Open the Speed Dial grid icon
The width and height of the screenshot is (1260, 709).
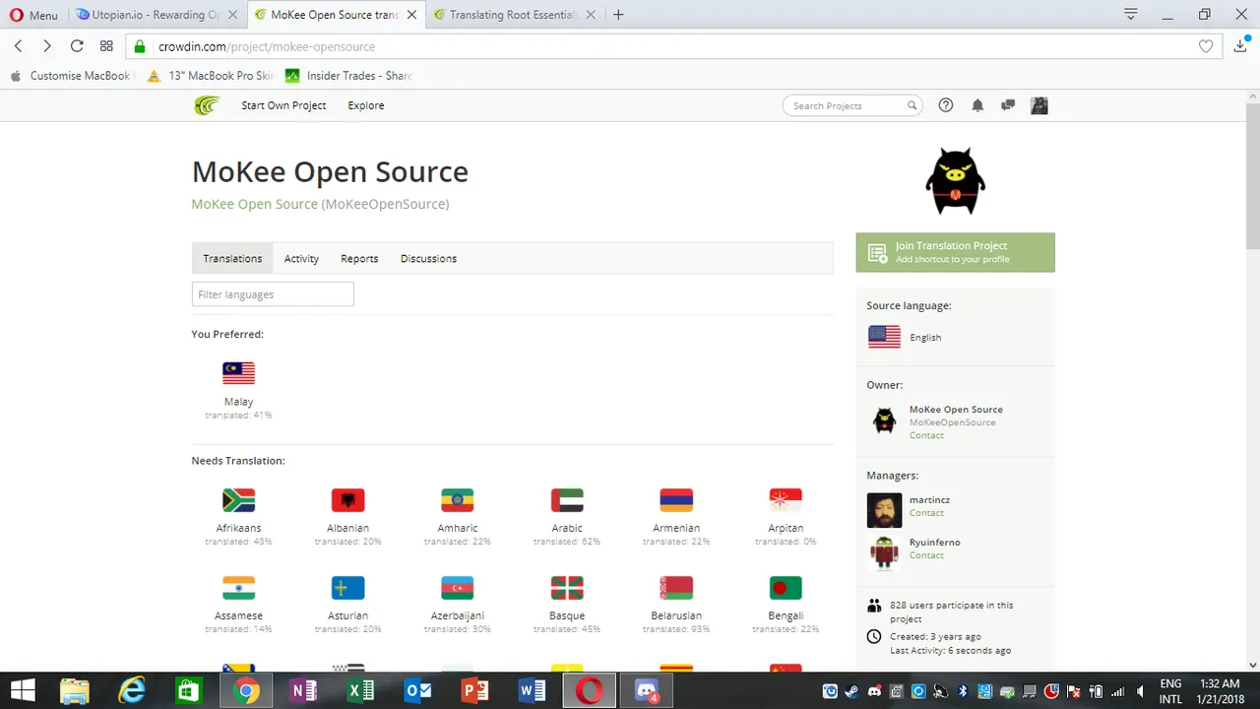(x=106, y=46)
